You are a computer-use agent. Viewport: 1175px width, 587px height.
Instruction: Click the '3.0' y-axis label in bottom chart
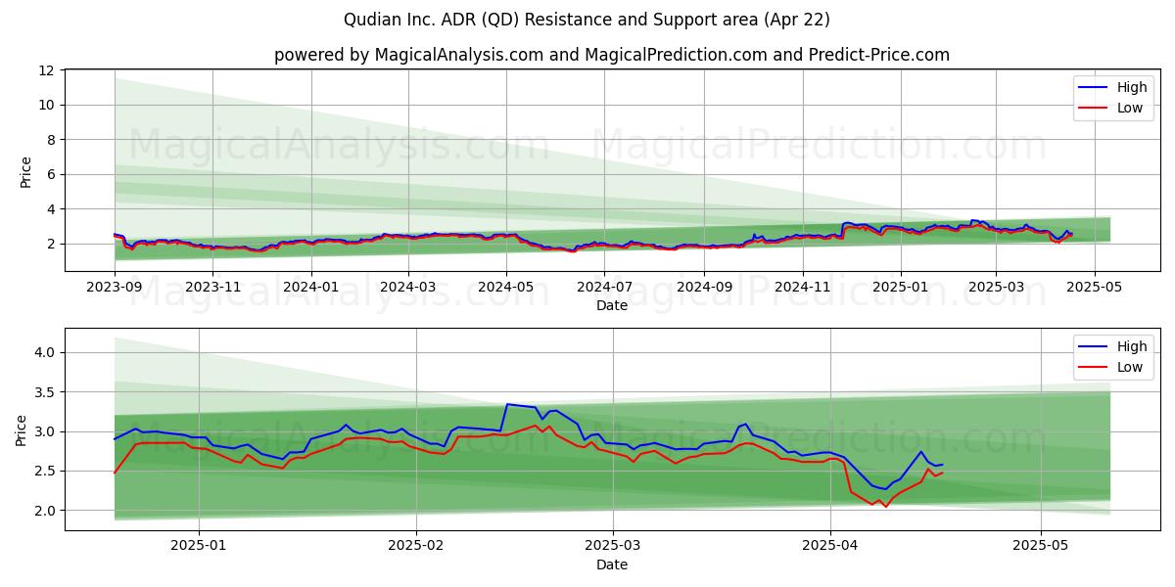click(x=44, y=431)
